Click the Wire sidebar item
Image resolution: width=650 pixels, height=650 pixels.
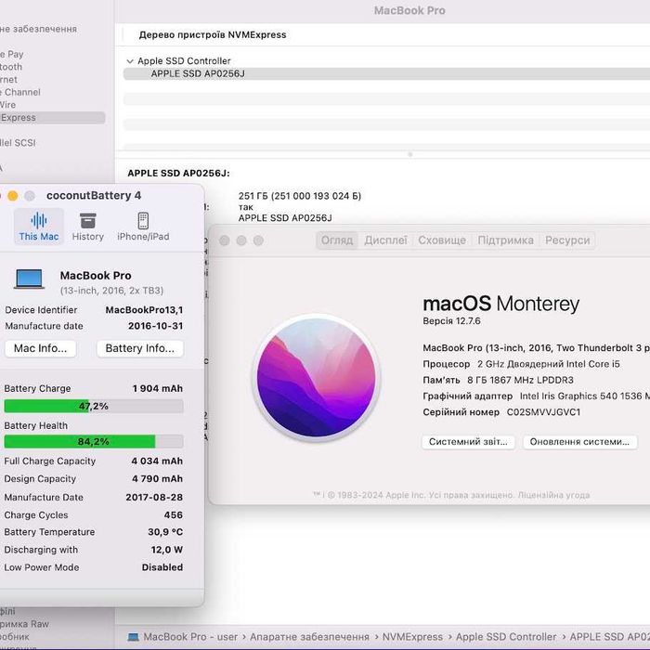pos(7,105)
